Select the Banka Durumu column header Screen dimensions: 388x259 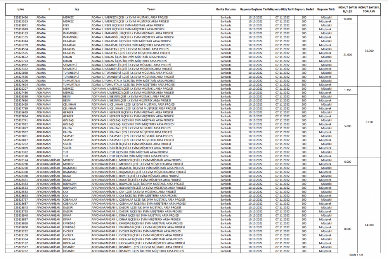(x=226, y=9)
